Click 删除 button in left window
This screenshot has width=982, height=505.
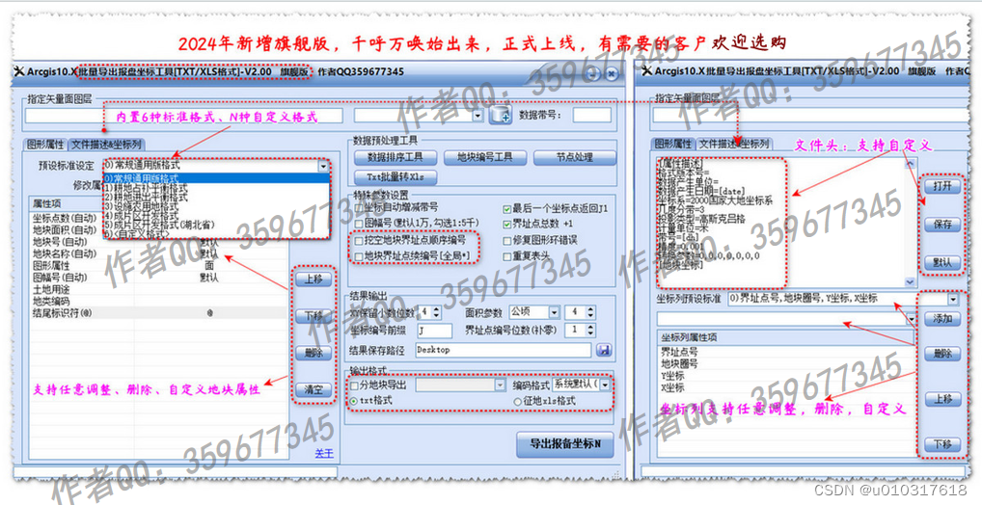point(314,353)
